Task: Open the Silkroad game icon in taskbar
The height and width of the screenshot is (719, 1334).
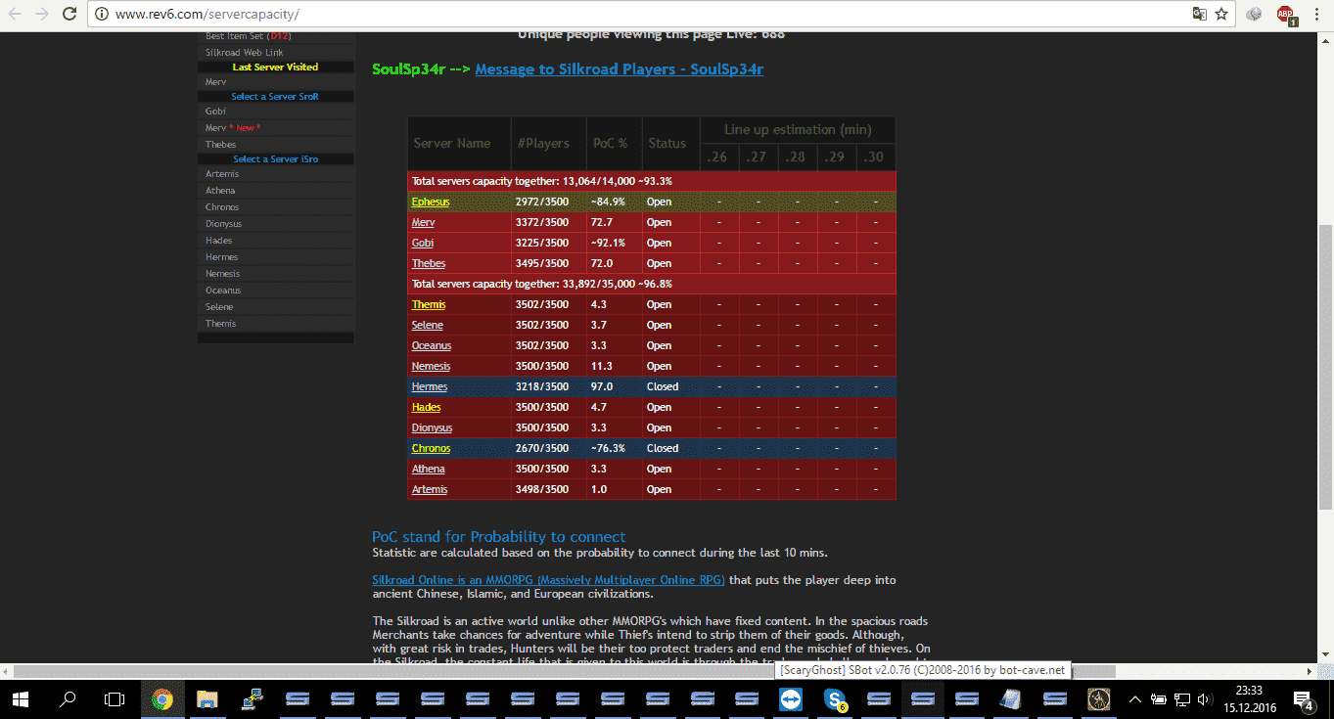Action: pos(1098,700)
